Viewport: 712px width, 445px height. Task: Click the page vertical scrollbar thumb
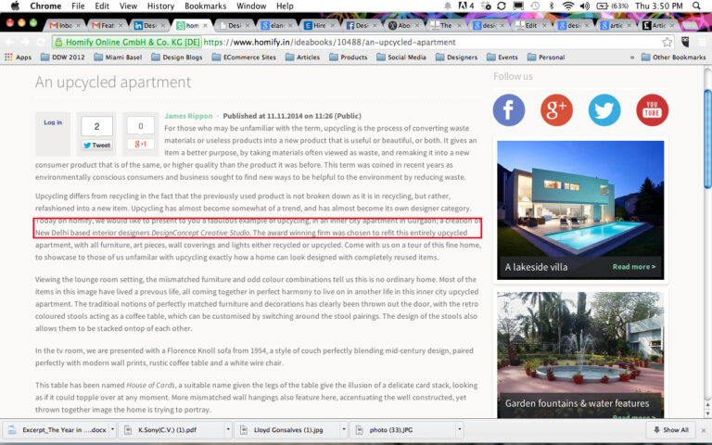(x=707, y=138)
